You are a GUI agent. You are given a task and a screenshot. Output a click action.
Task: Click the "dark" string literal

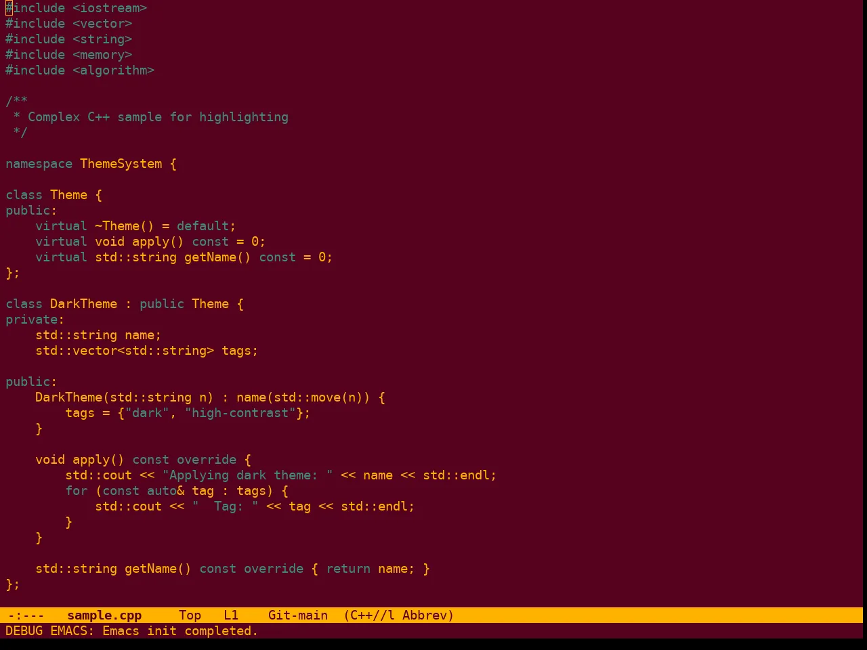(147, 413)
